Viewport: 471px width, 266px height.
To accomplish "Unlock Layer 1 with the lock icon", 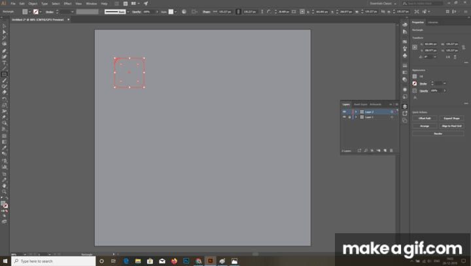I will point(349,117).
